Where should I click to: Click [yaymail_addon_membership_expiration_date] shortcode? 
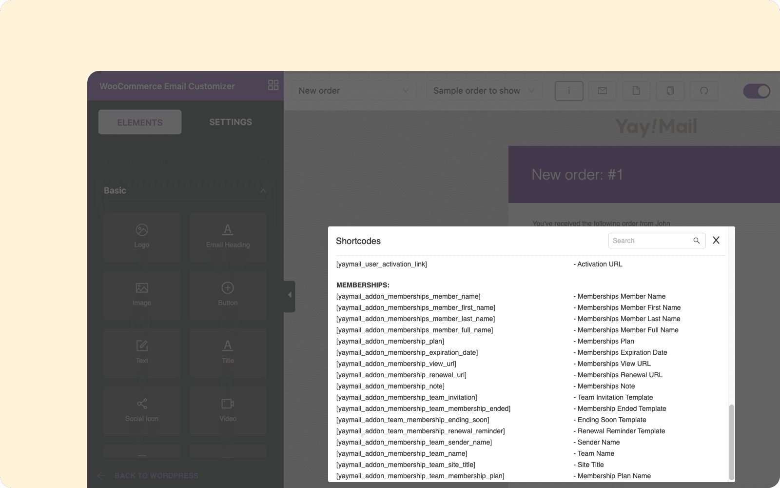pos(407,352)
